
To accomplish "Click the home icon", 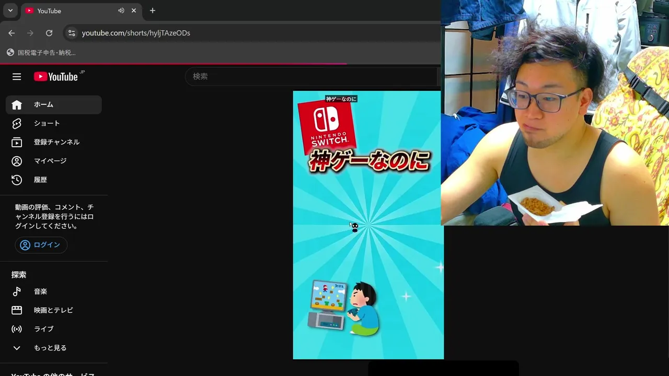I will coord(17,104).
